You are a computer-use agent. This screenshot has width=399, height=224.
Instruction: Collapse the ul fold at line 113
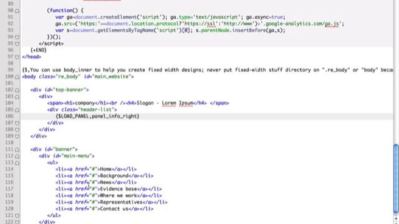click(17, 162)
